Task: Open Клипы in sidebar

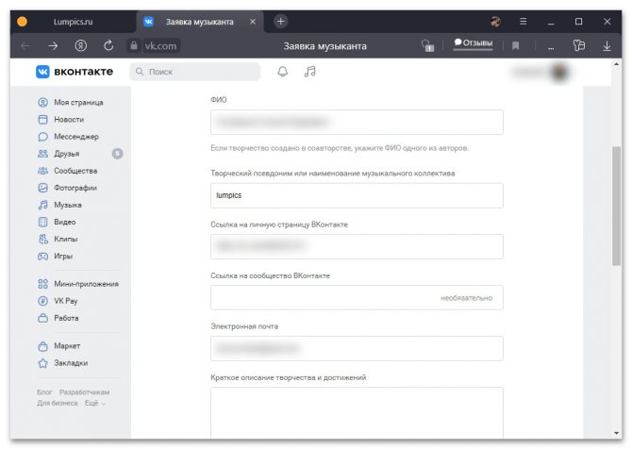Action: coord(58,239)
